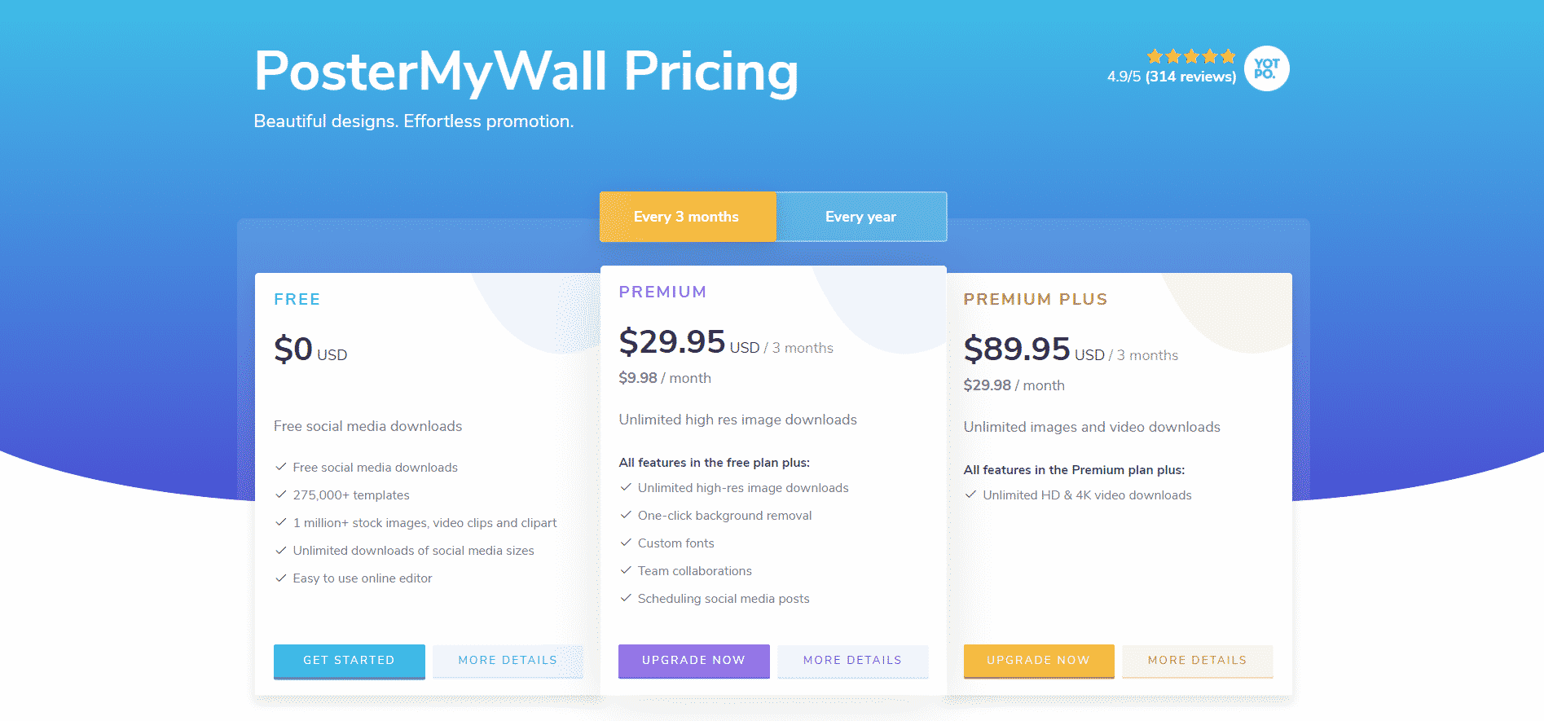The height and width of the screenshot is (721, 1544).
Task: Open More Details for the Free plan
Action: [508, 661]
